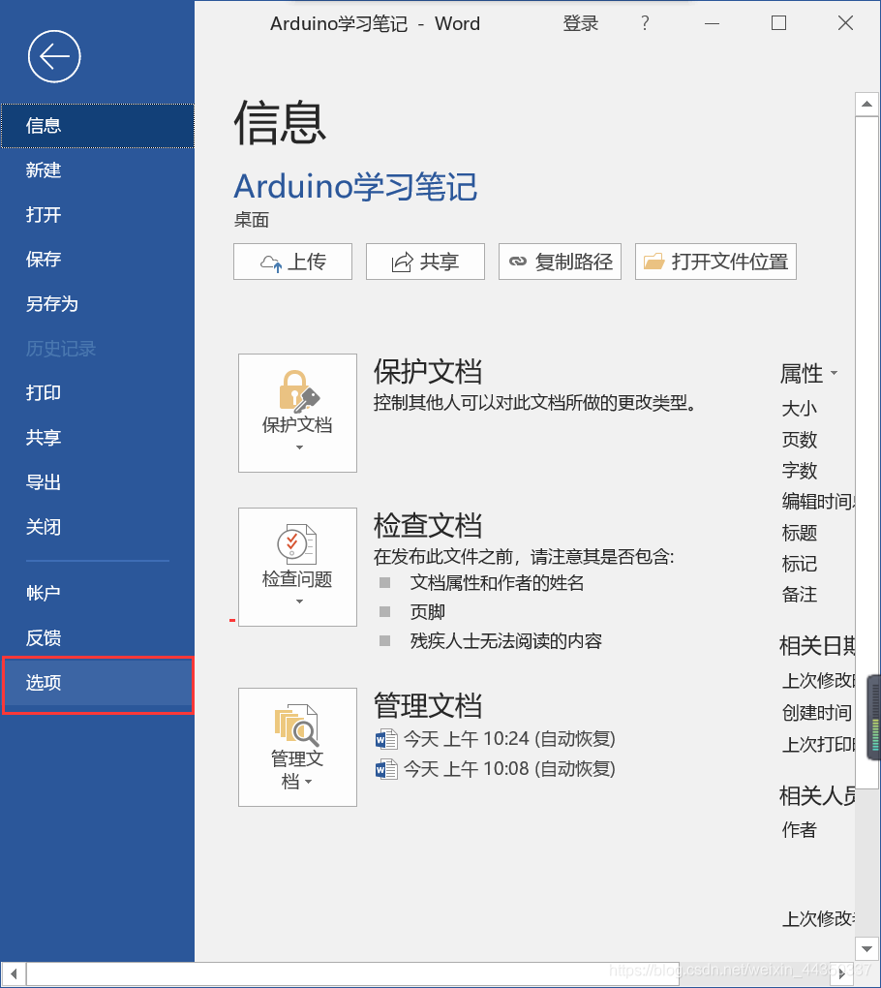Click the 页脚 list item
Viewport: 881px width, 988px height.
[x=428, y=612]
